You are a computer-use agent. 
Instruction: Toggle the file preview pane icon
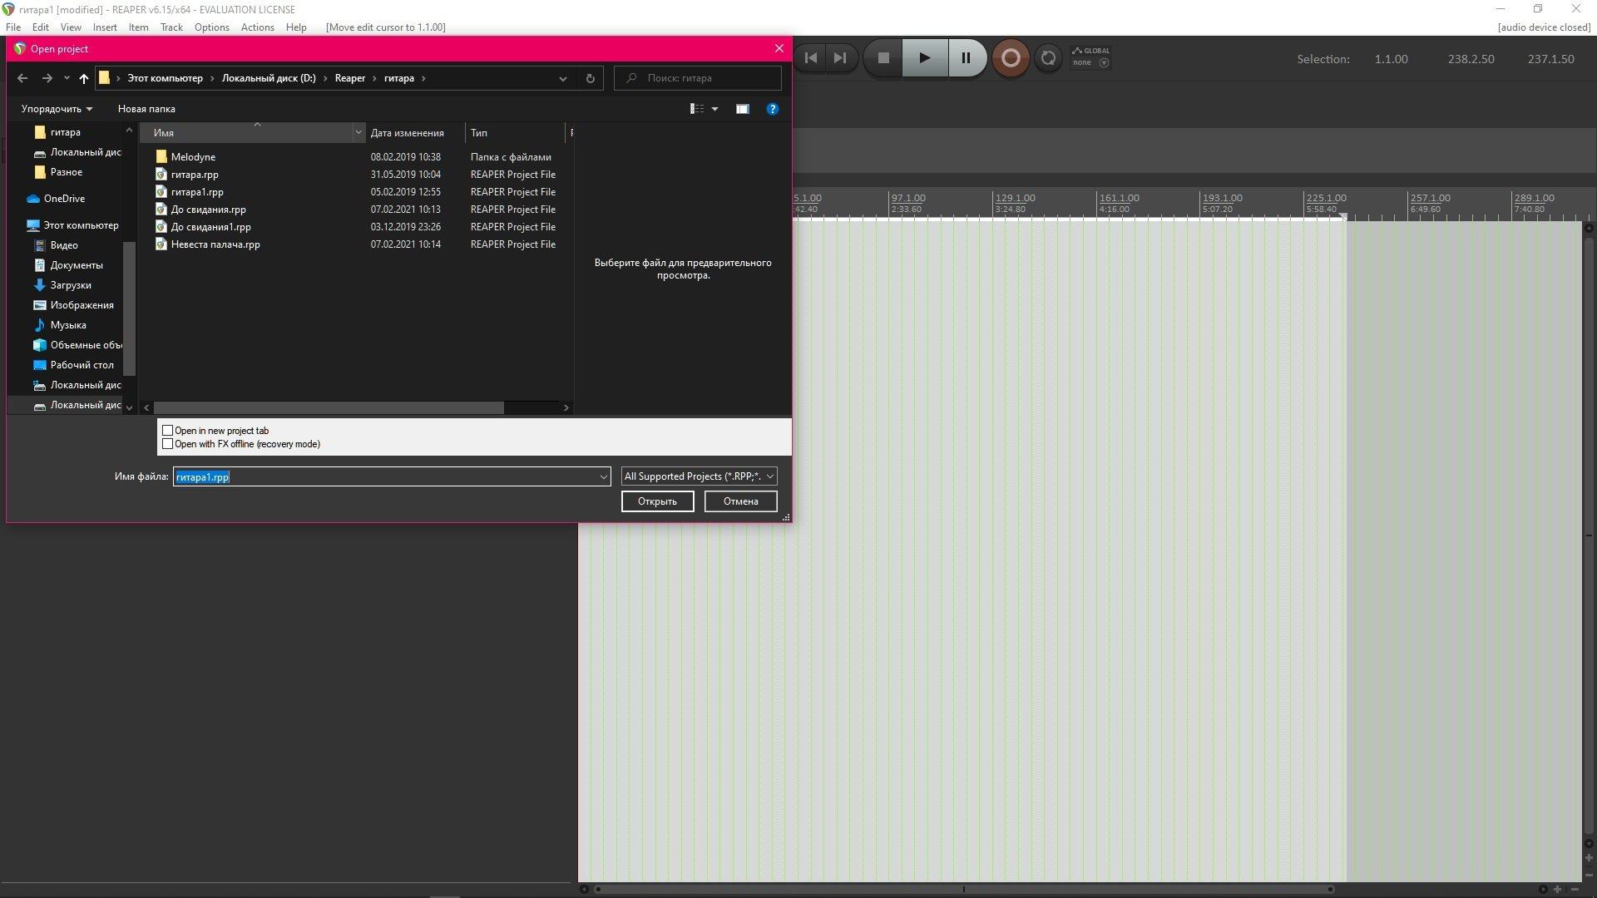coord(742,109)
